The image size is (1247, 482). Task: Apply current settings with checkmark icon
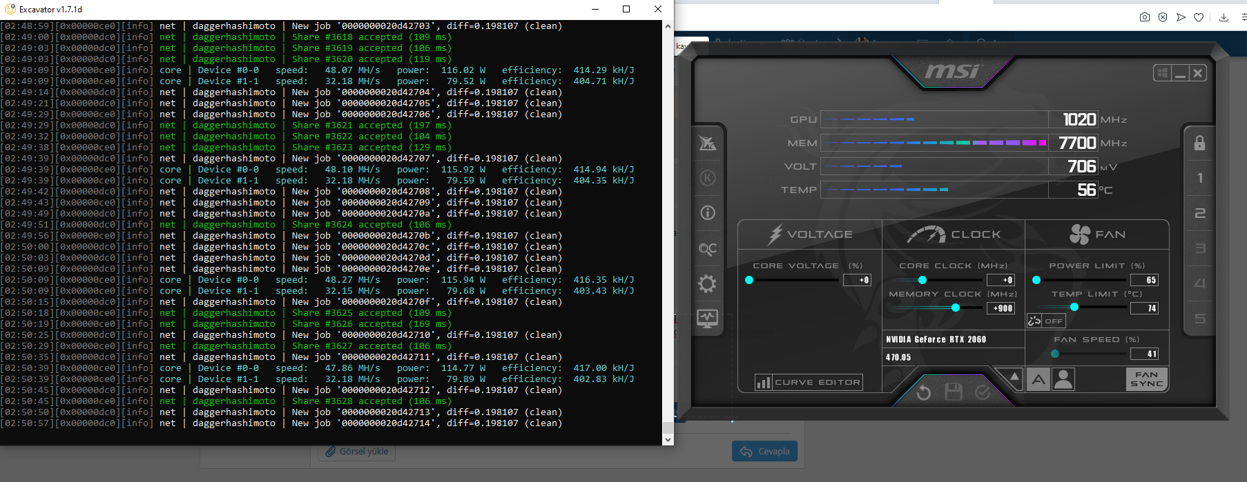click(x=983, y=392)
